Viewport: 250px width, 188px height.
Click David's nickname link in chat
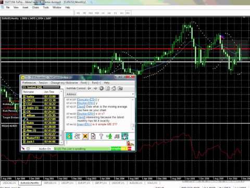coord(81,107)
